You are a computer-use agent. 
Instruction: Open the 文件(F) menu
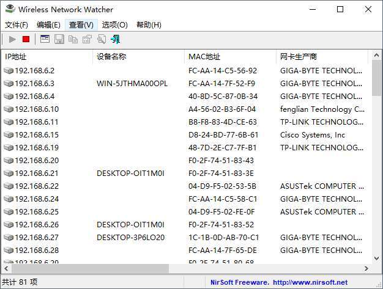pos(17,24)
